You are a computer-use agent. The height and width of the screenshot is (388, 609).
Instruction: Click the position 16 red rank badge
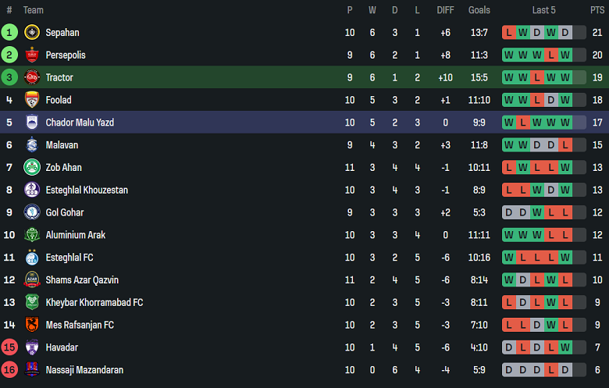pyautogui.click(x=9, y=370)
